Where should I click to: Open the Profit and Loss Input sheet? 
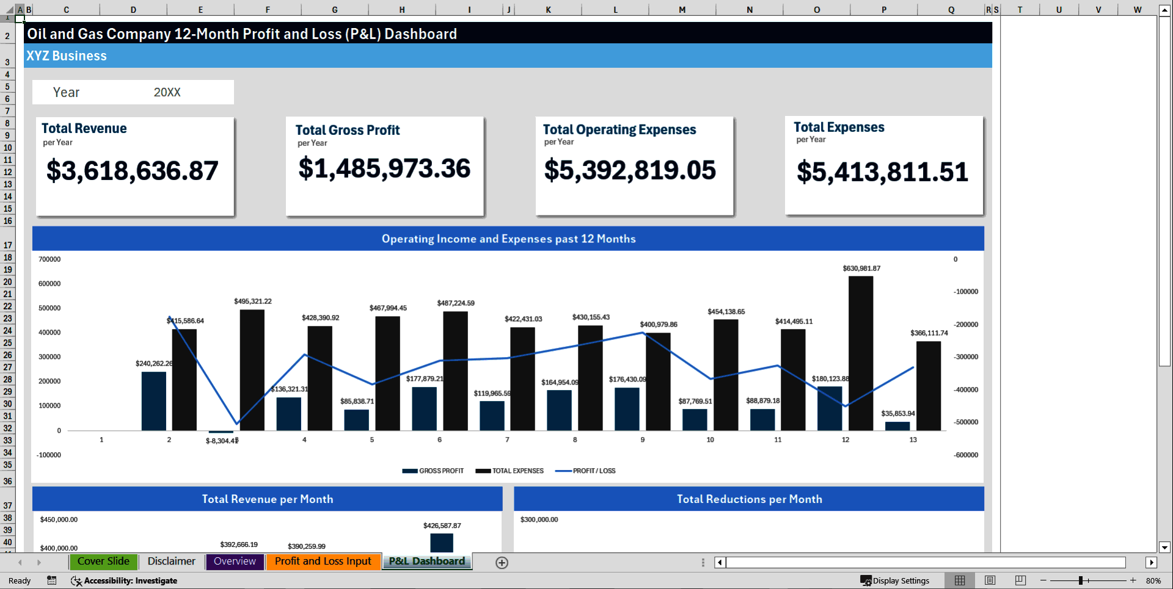point(323,562)
